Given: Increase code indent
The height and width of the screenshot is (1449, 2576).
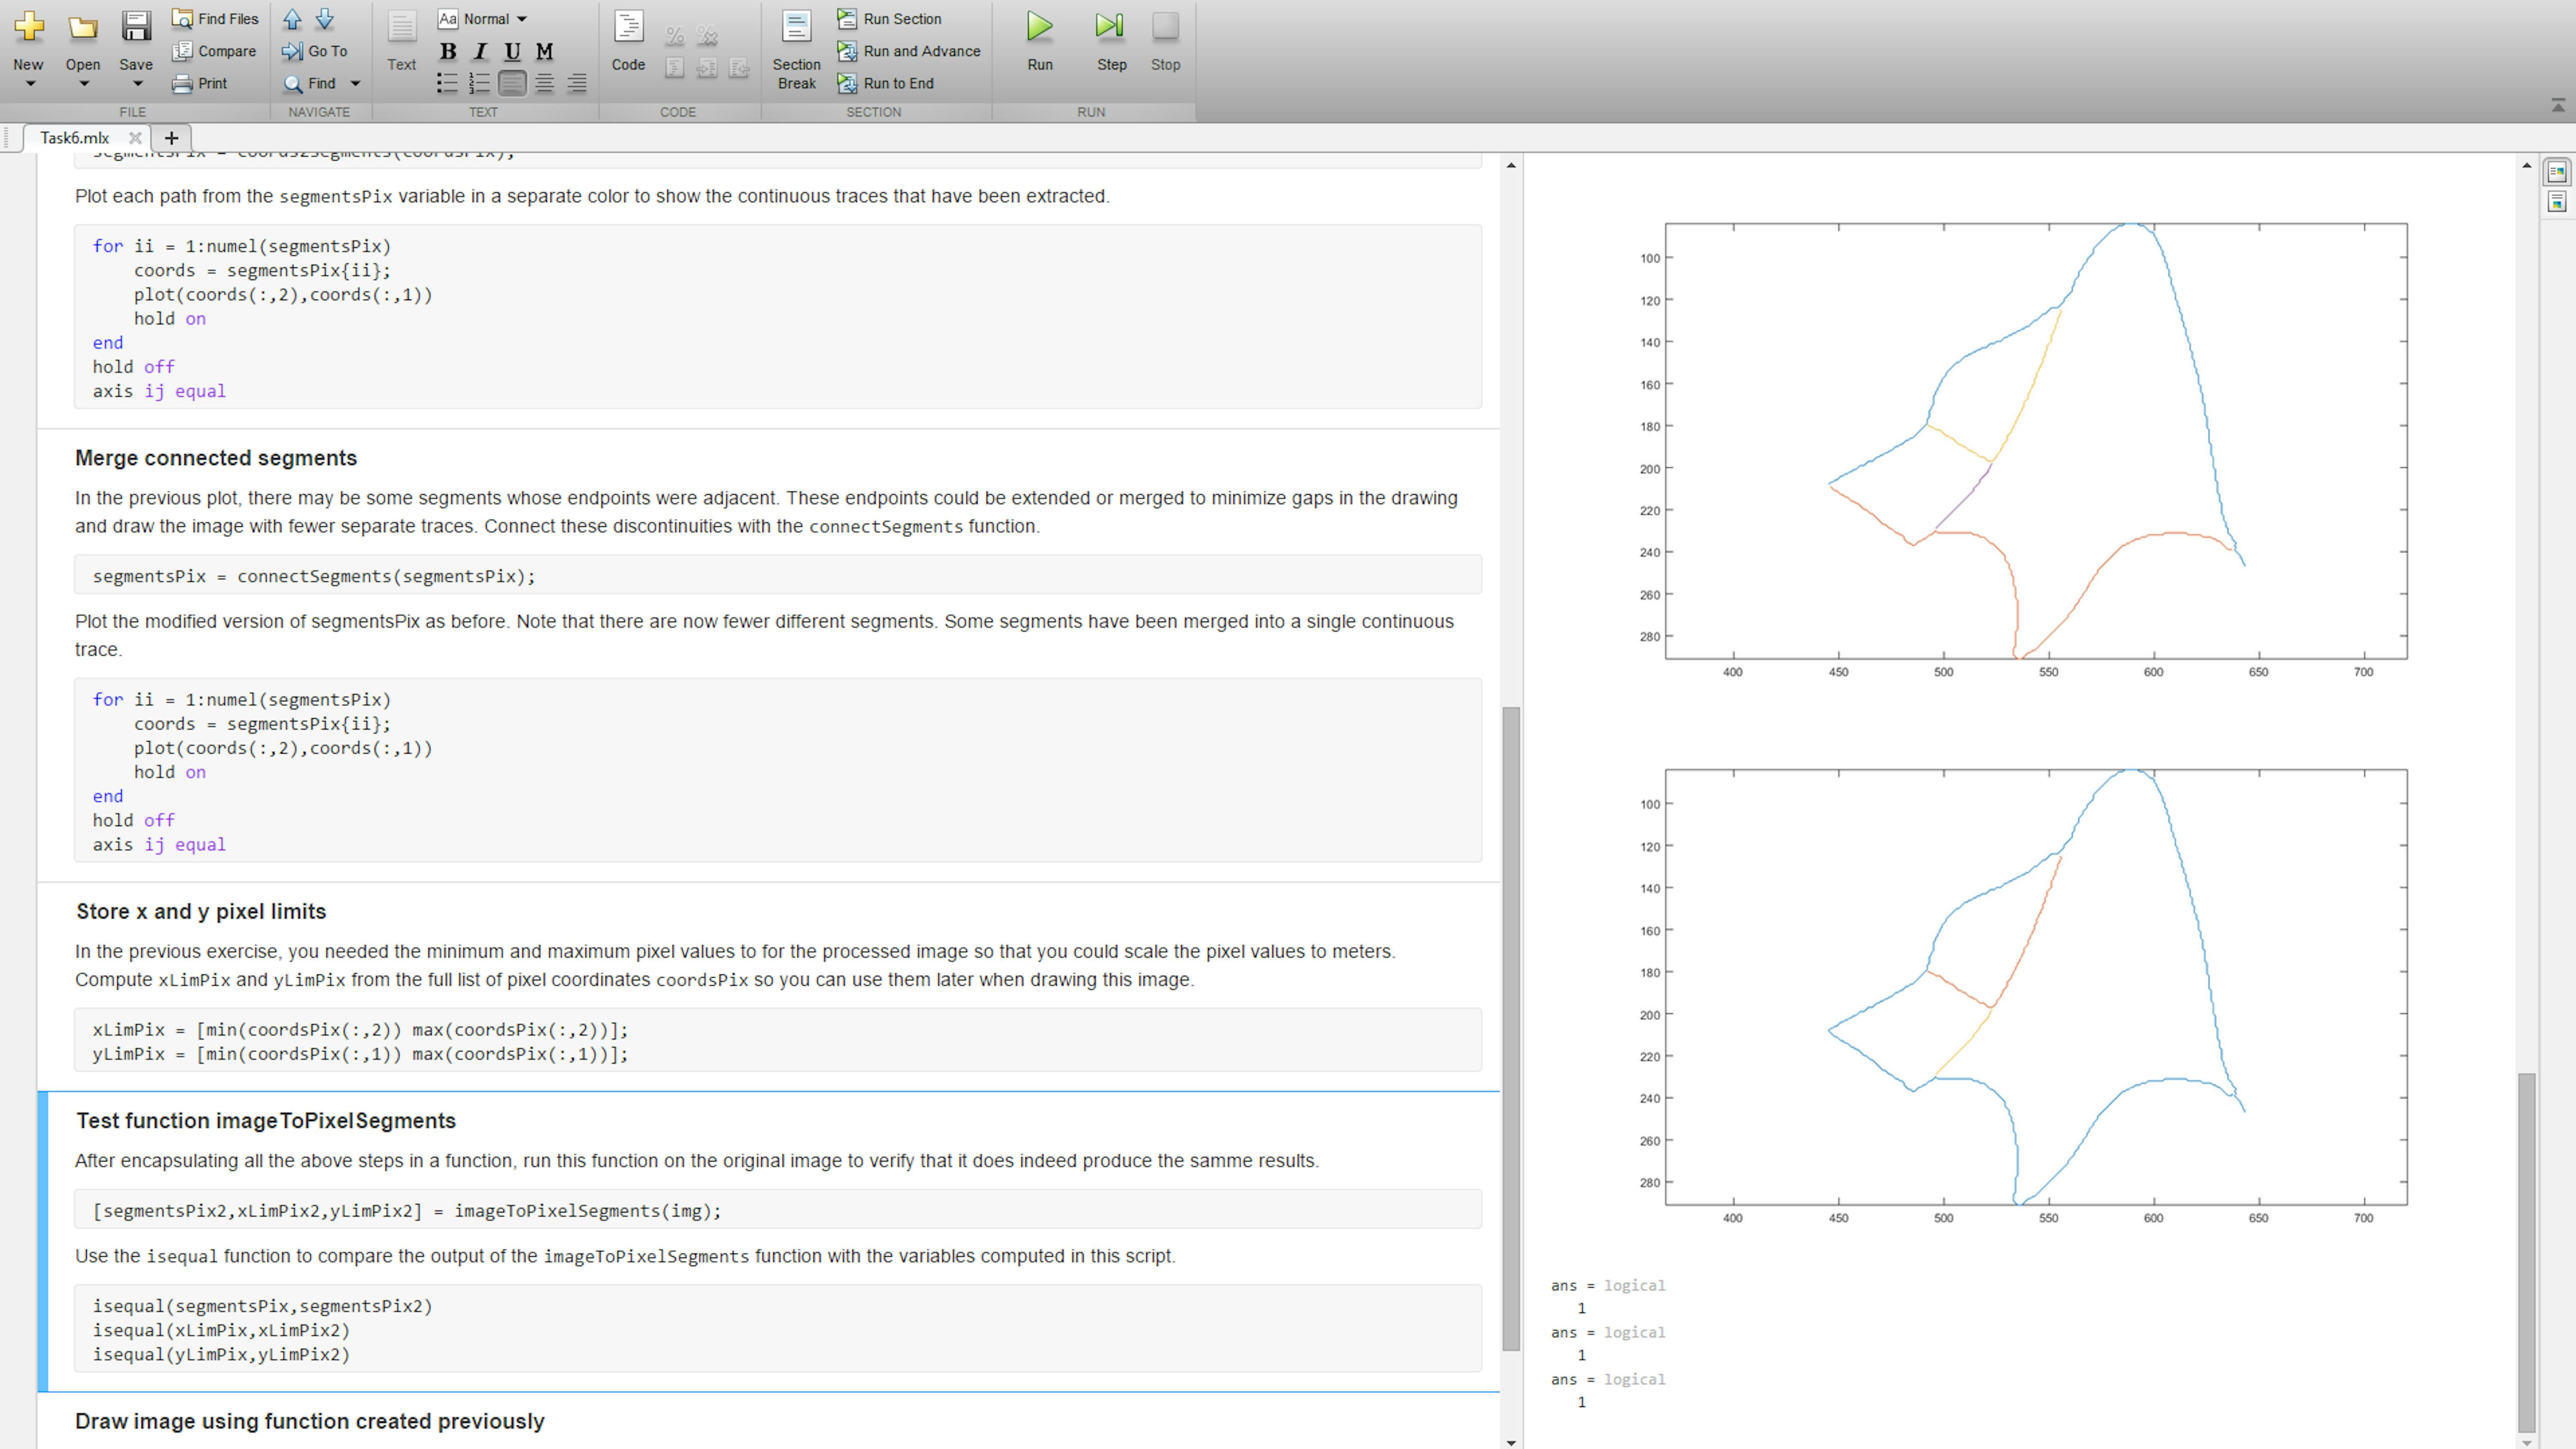Looking at the screenshot, I should point(707,68).
